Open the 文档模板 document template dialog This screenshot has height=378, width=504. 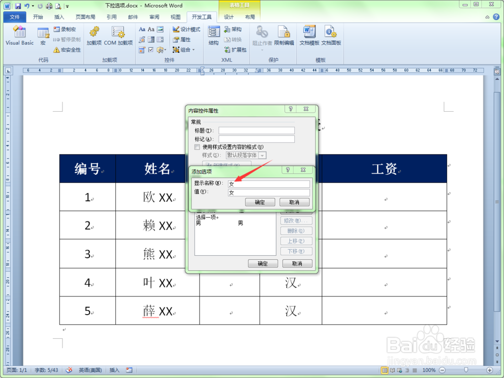309,36
